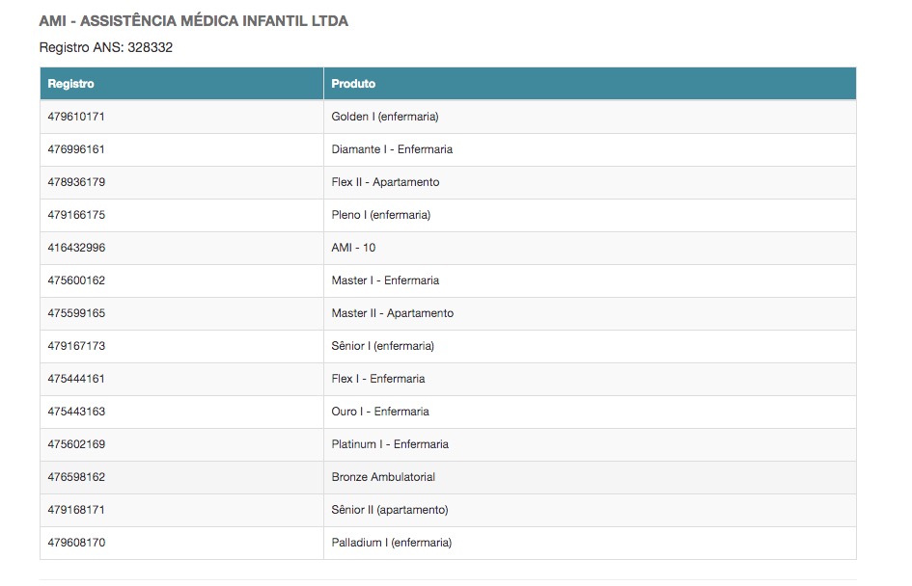912x586 pixels.
Task: Choose Sênior I (enfermaria) entry
Action: coord(382,346)
